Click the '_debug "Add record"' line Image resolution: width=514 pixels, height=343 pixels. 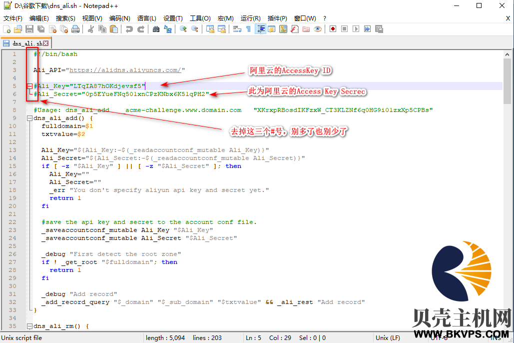[79, 294]
